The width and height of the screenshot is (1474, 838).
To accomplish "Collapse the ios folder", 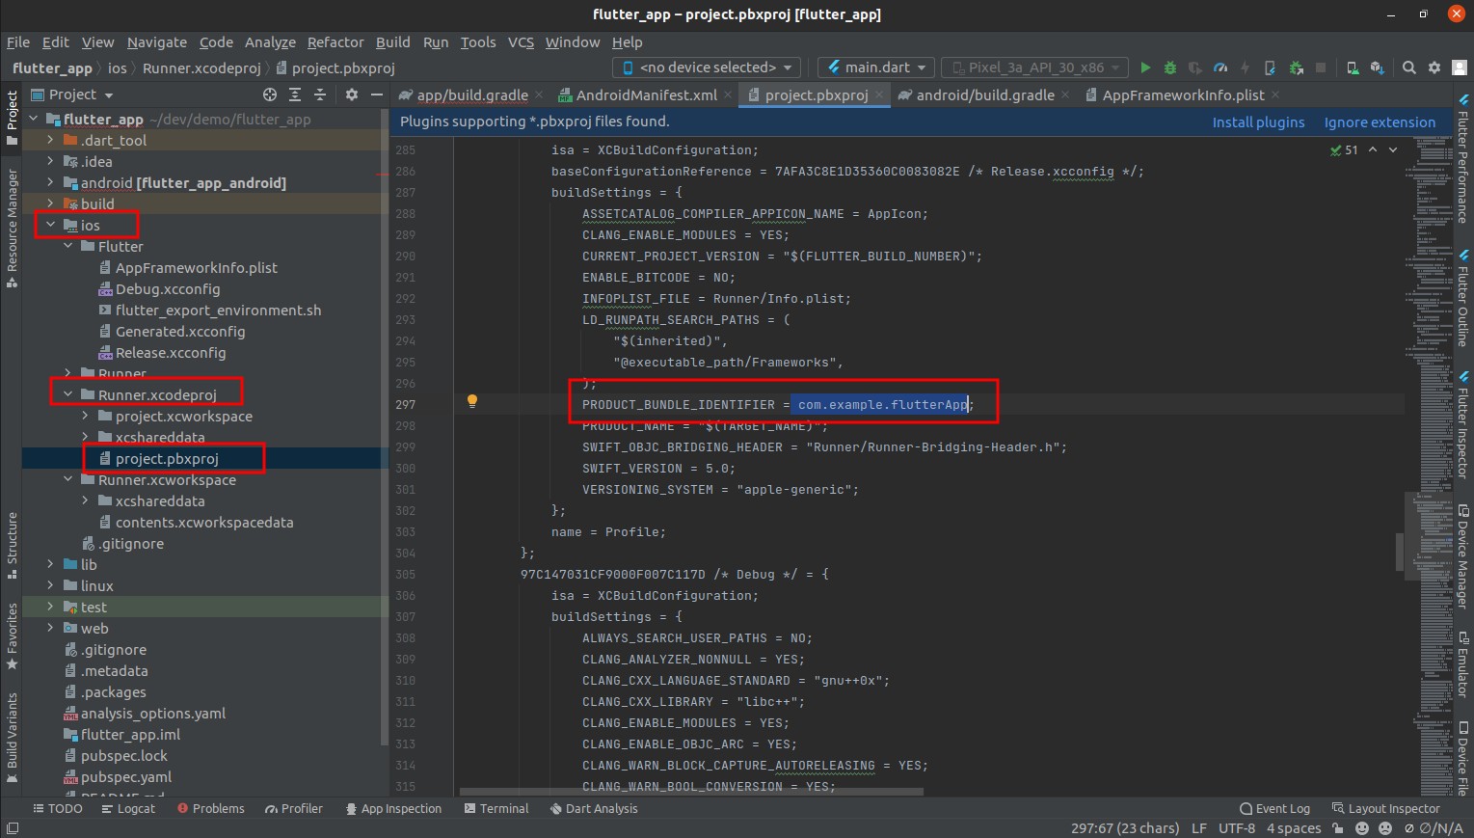I will tap(51, 225).
